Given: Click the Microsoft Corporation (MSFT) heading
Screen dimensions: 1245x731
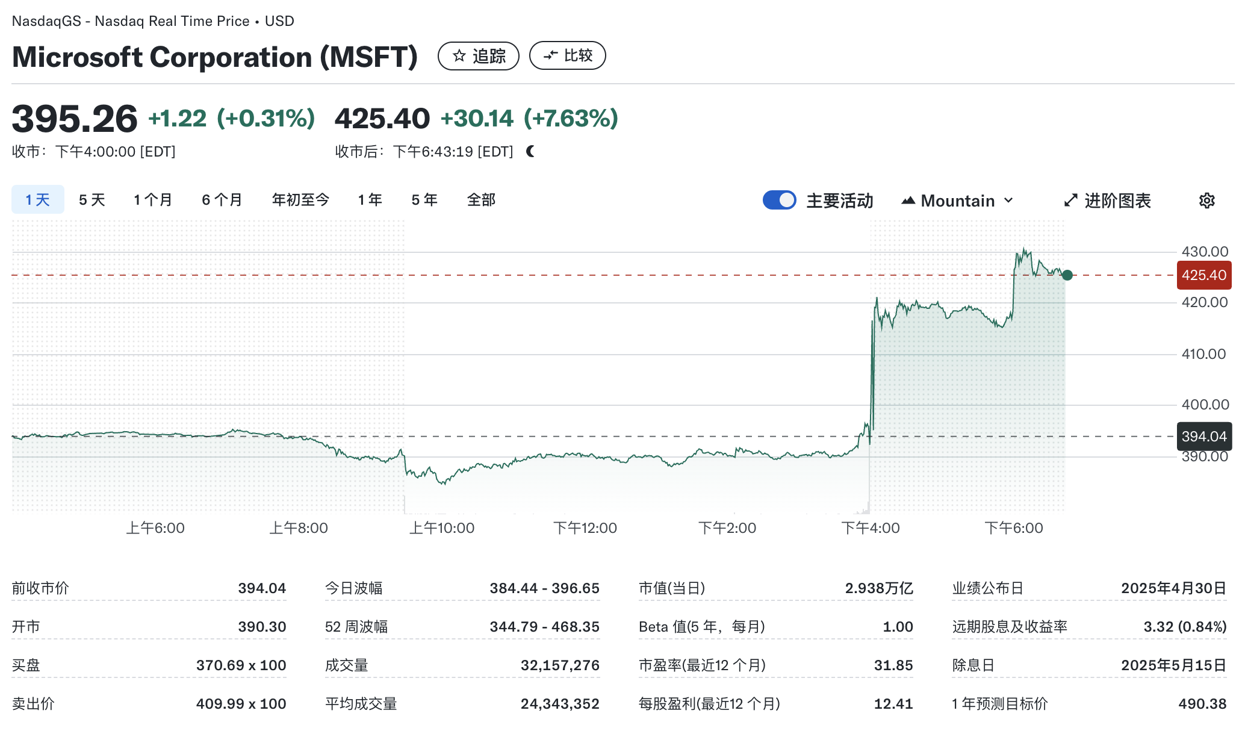Looking at the screenshot, I should pyautogui.click(x=215, y=57).
